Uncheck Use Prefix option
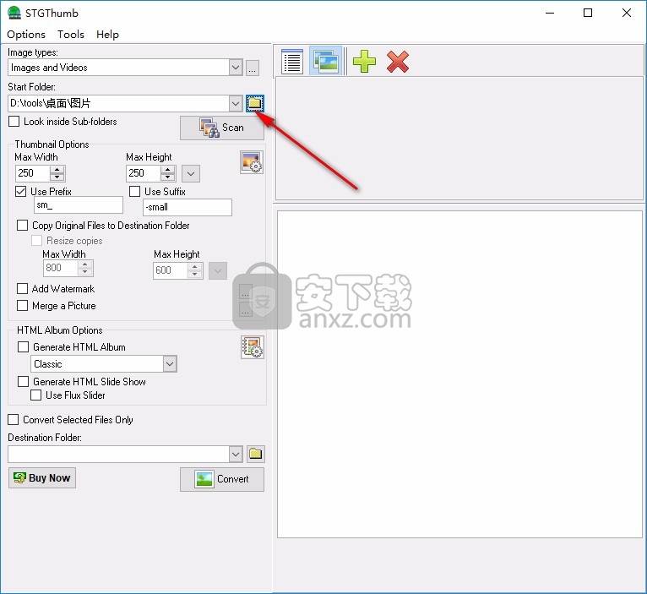This screenshot has width=647, height=594. point(20,192)
